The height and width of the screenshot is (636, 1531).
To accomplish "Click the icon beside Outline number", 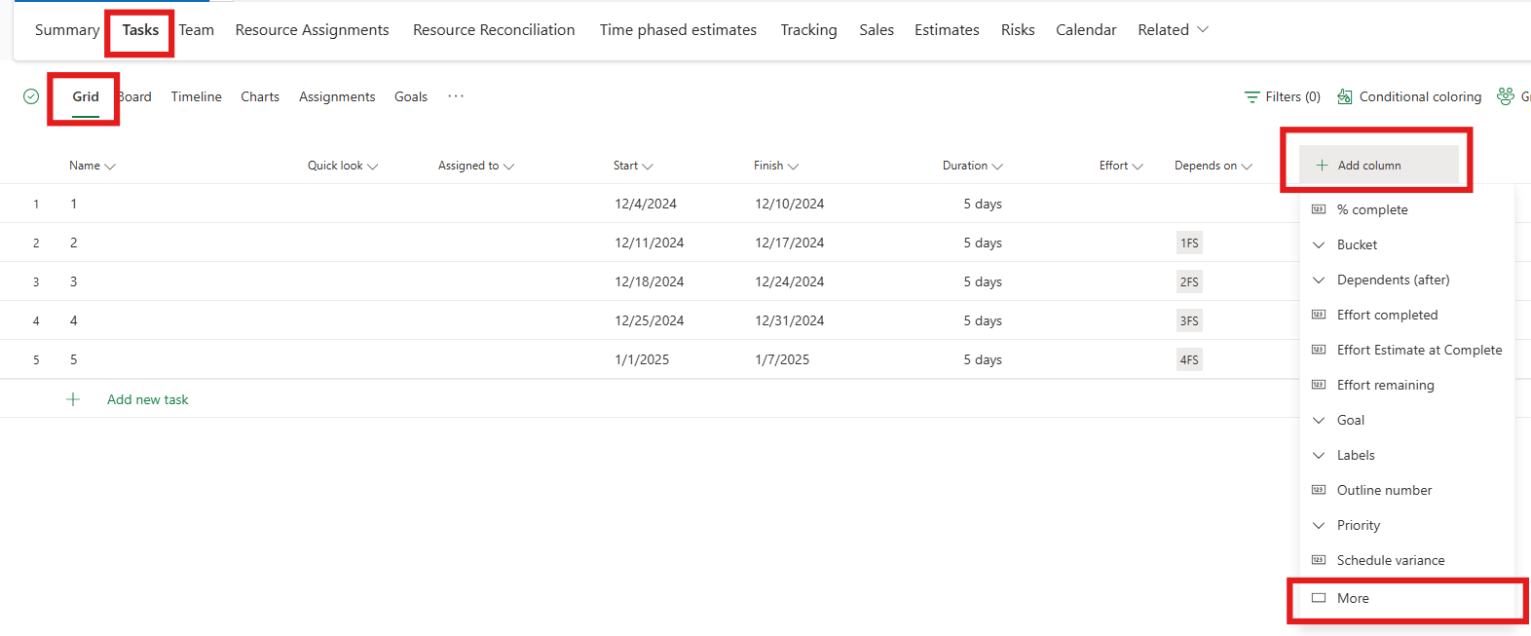I will 1319,490.
